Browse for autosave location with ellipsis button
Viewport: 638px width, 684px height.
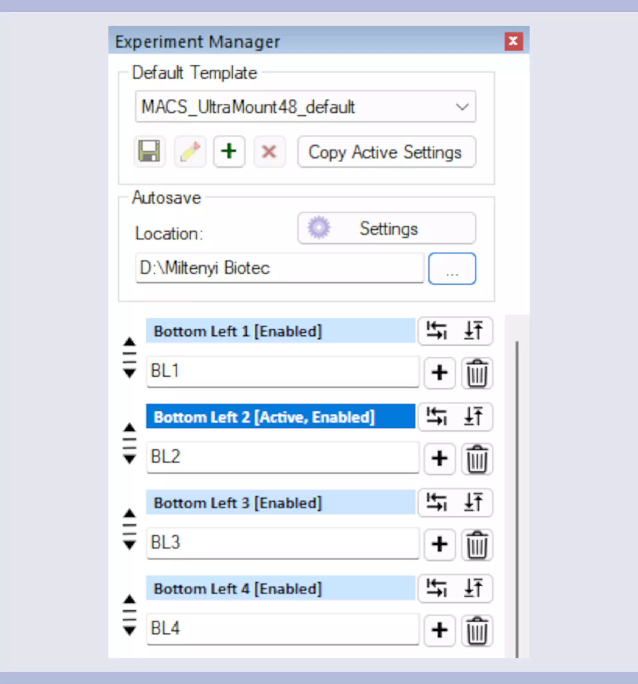point(452,269)
